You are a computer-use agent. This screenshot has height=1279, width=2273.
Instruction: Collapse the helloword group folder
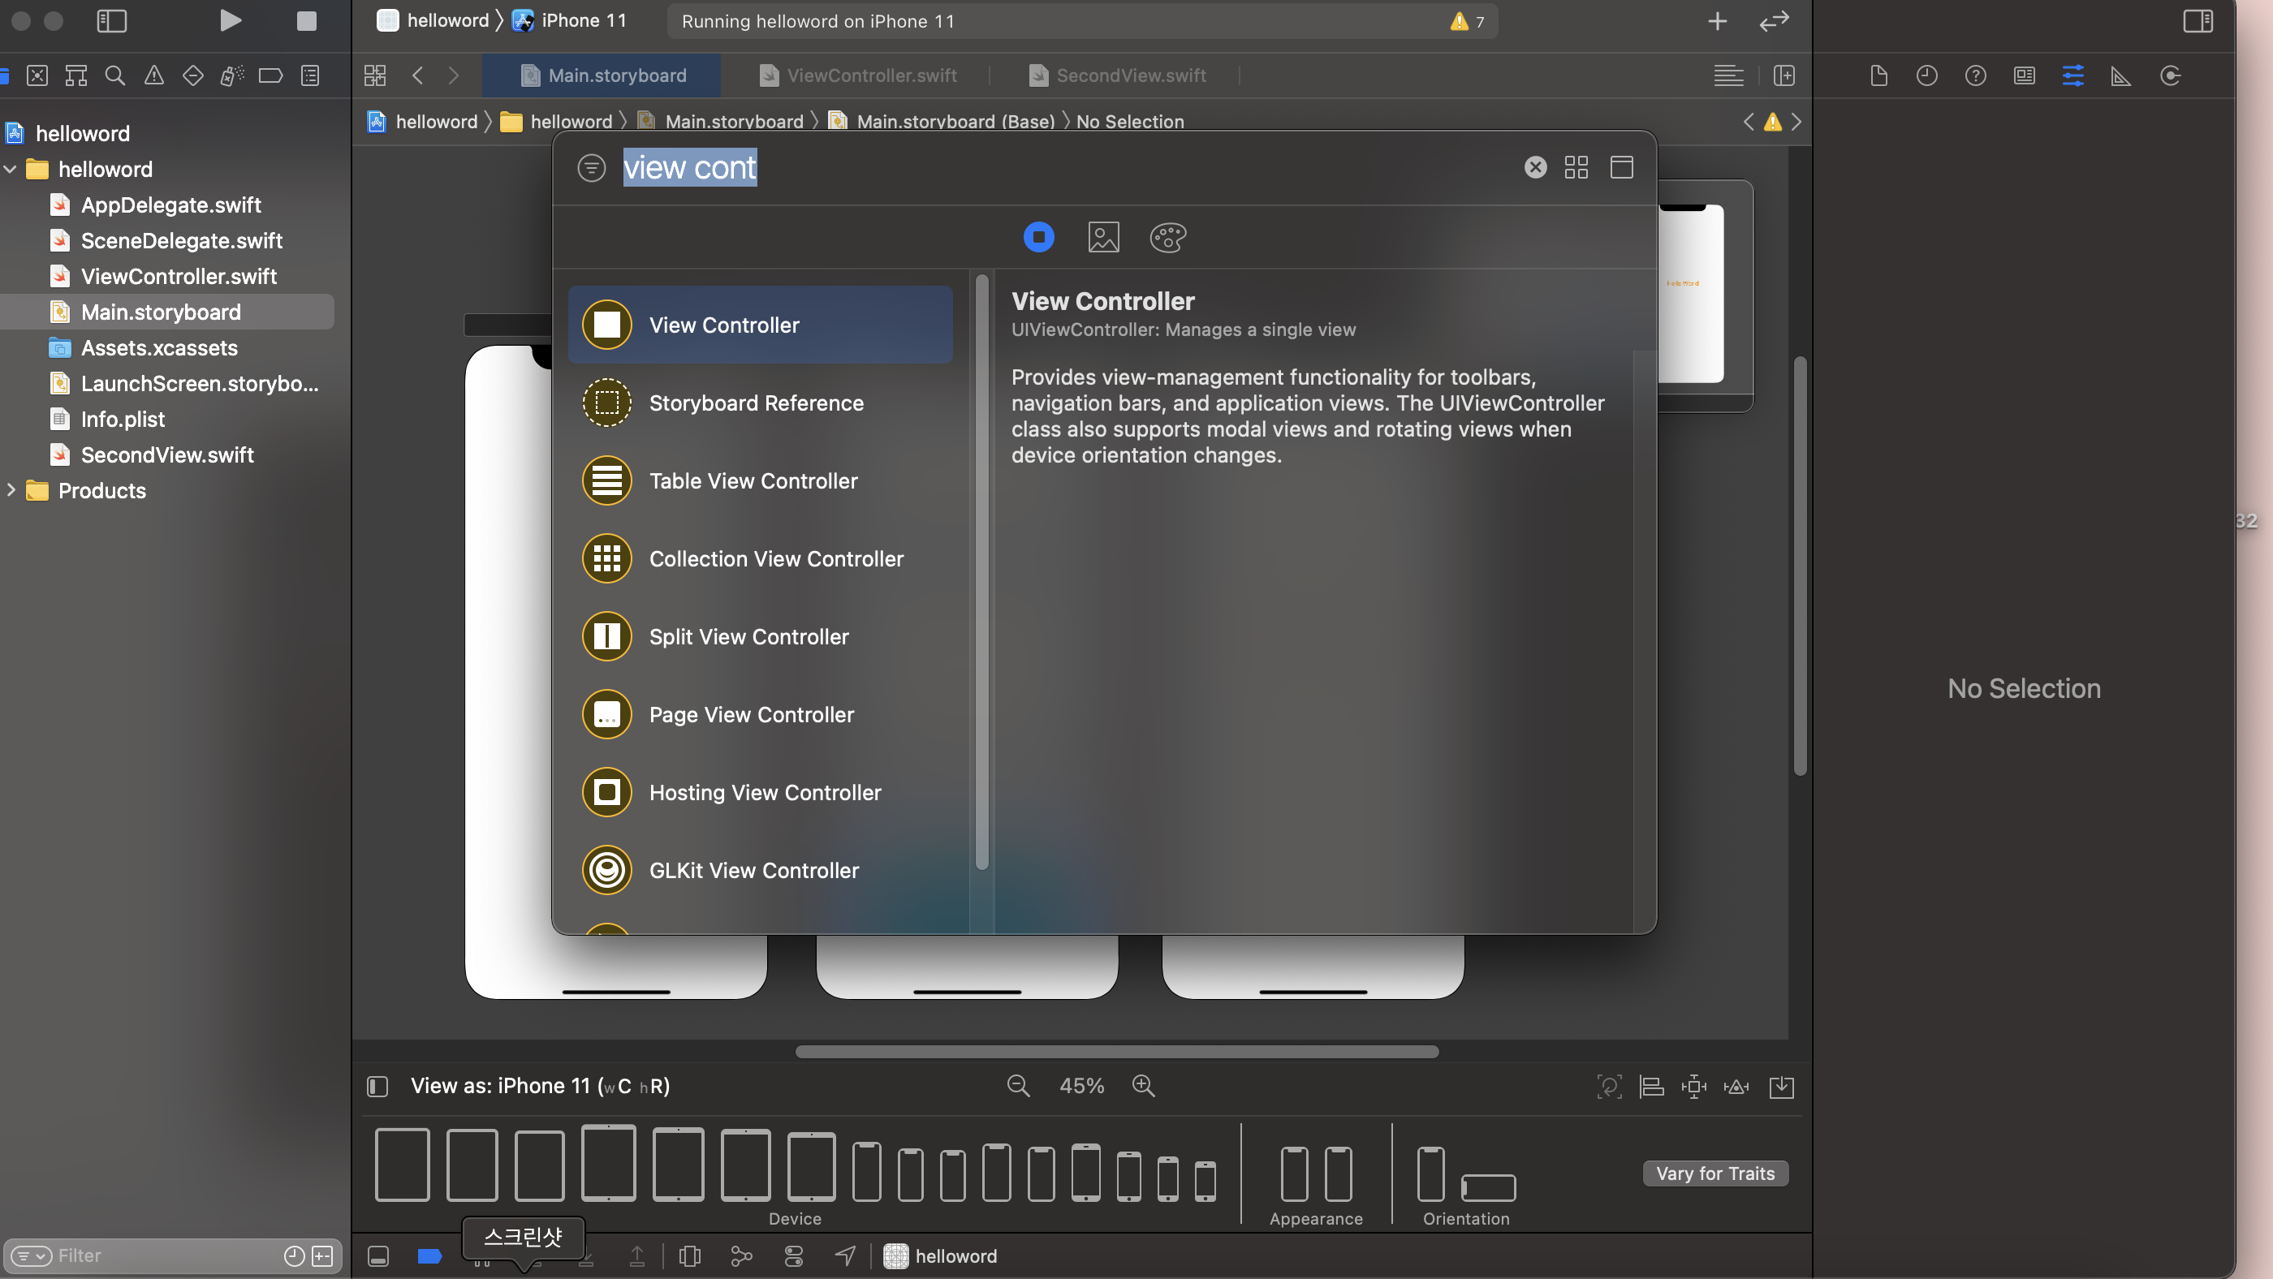click(x=11, y=170)
